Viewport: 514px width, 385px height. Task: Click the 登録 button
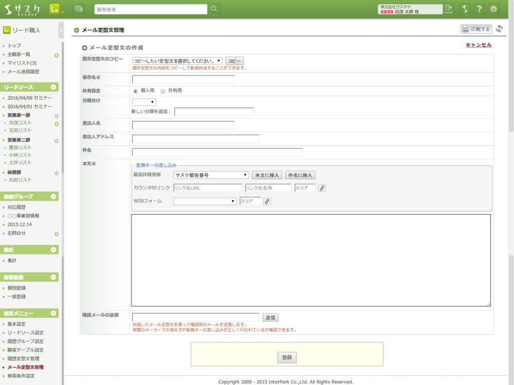coord(287,357)
